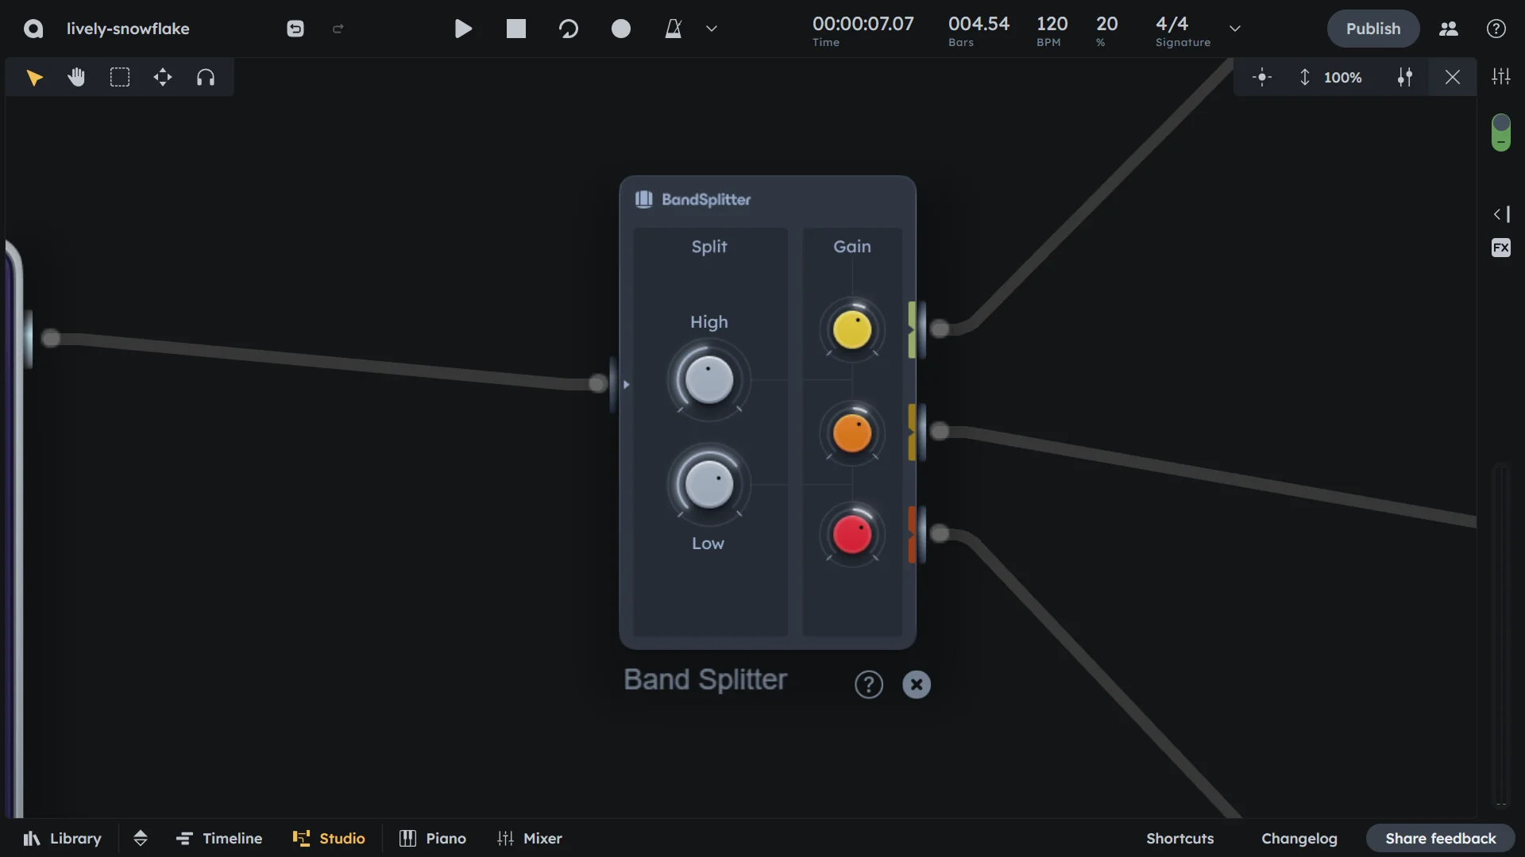
Task: Switch the green device toggle on the right
Action: pyautogui.click(x=1501, y=132)
